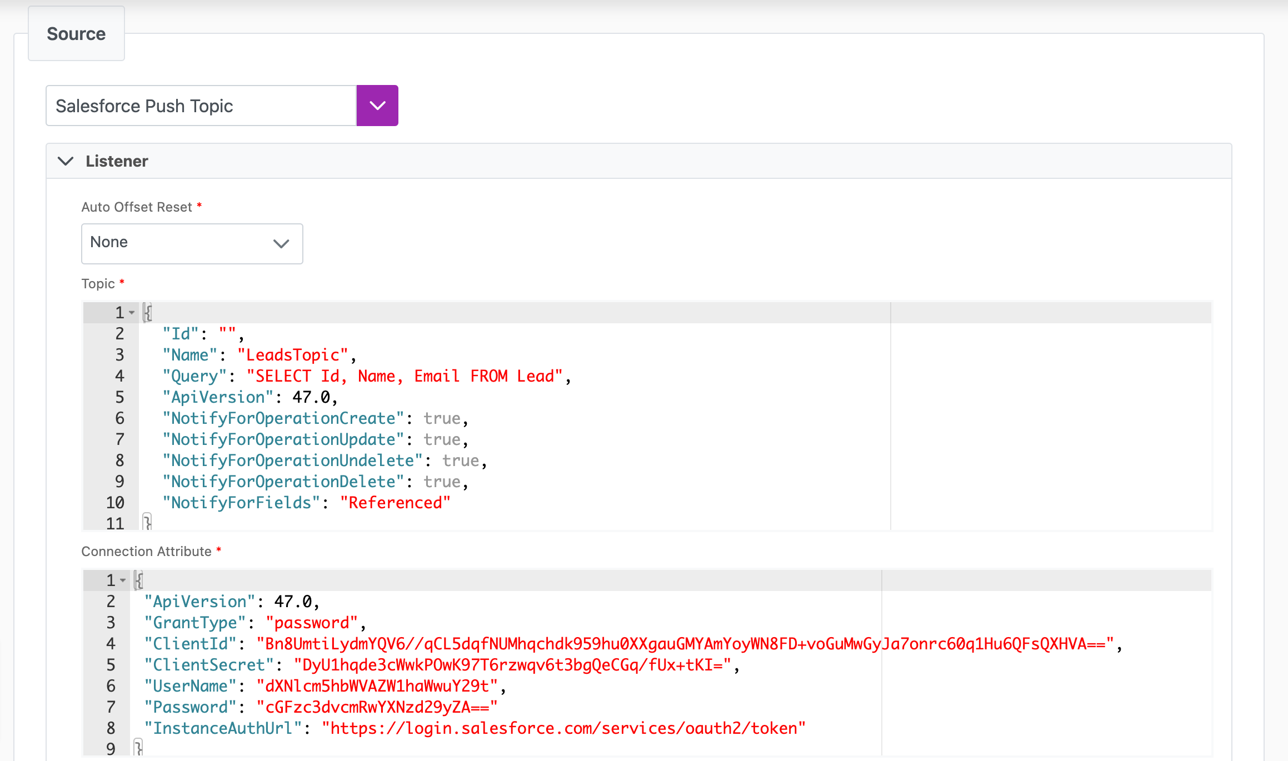Click the UserName encoded value
Screen dimensions: 1288x761
pos(377,686)
